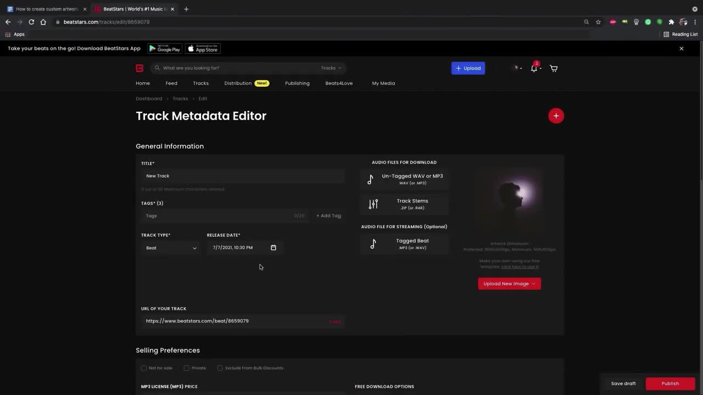The width and height of the screenshot is (703, 395).
Task: Enable Exclude From Bulk Discounts
Action: coord(220,368)
